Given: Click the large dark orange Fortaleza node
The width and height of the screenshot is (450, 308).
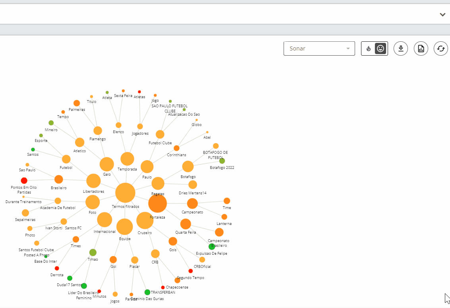Looking at the screenshot, I should point(158,203).
